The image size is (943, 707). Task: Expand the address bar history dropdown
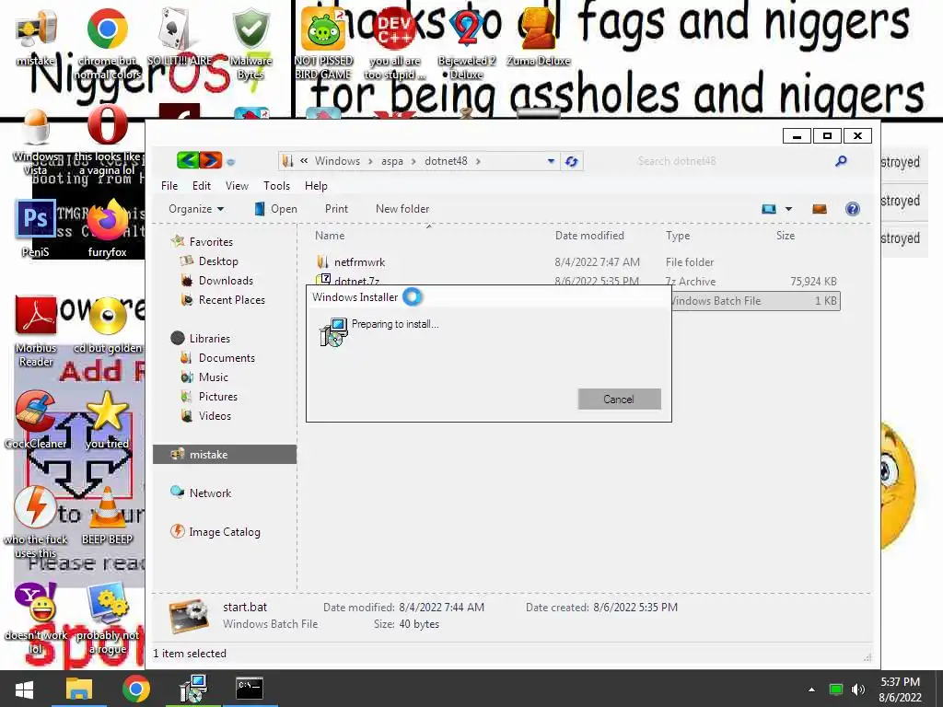(x=551, y=161)
